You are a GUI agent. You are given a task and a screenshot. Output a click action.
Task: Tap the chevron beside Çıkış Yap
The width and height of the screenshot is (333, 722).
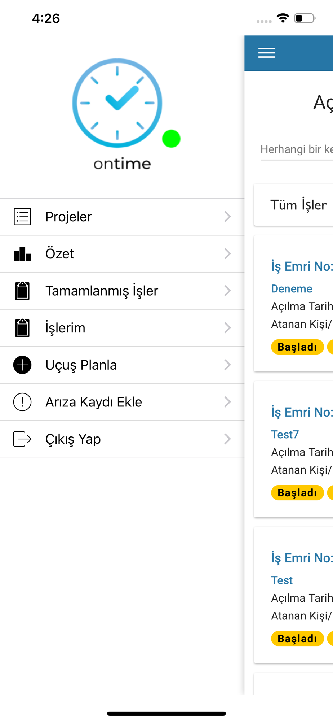(x=227, y=439)
